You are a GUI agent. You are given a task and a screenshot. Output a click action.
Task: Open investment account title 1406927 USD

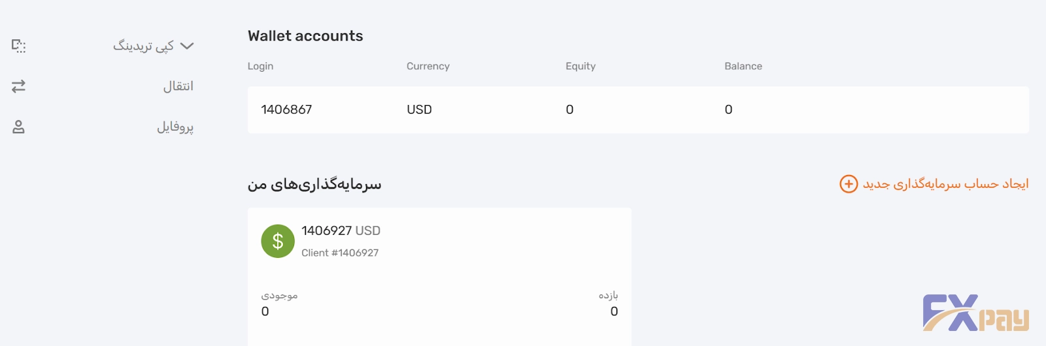pos(341,230)
